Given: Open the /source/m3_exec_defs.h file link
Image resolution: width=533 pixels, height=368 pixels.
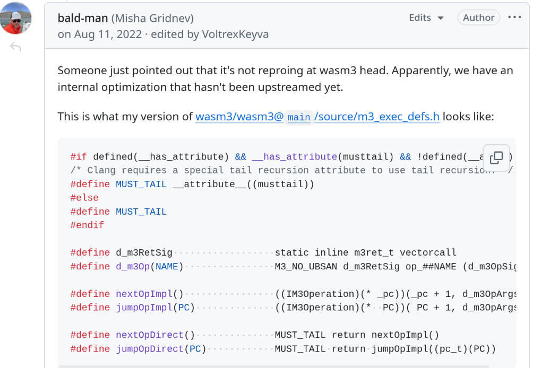Looking at the screenshot, I should 377,116.
